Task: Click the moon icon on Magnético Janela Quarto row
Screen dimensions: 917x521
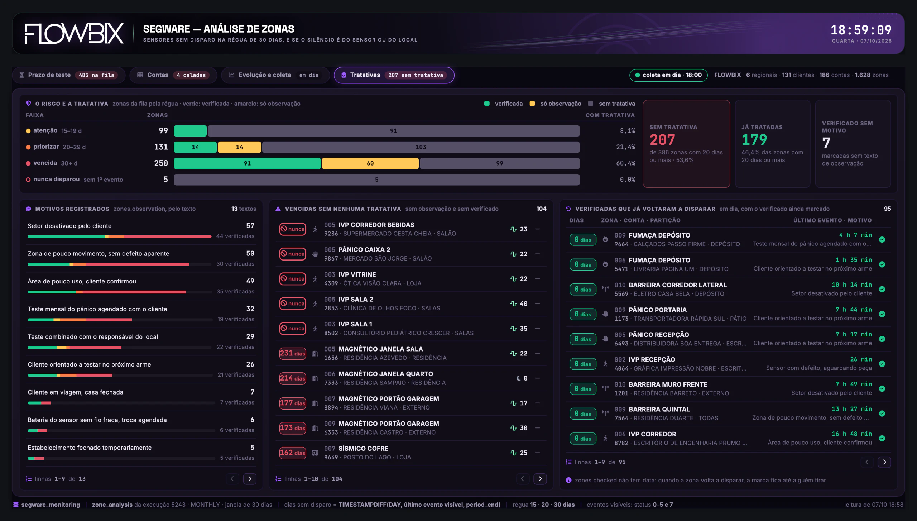Action: 518,378
